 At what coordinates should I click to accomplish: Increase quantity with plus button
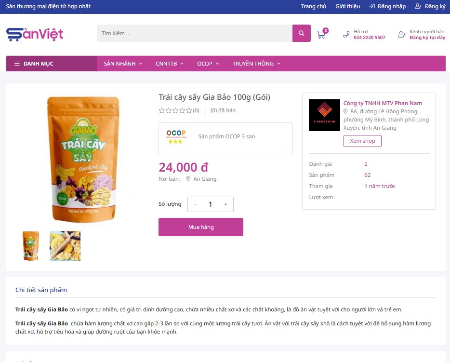point(226,204)
